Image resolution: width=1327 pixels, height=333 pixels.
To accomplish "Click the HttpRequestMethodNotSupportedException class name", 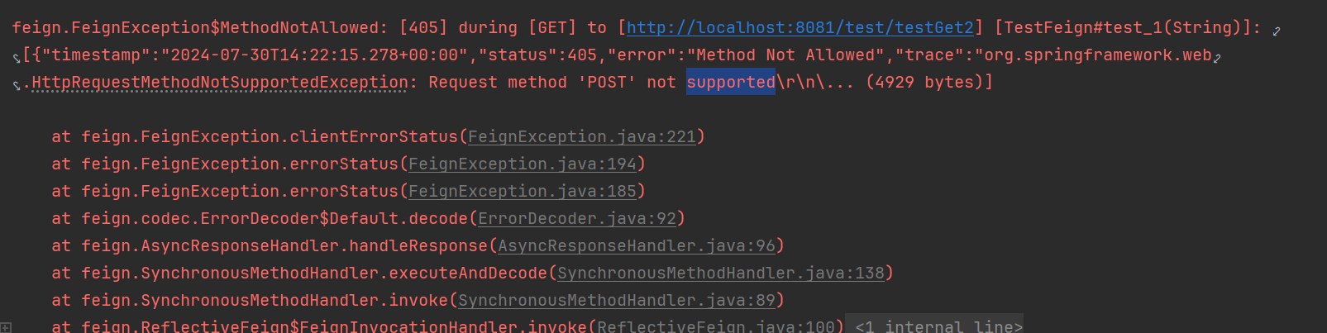I will point(220,82).
